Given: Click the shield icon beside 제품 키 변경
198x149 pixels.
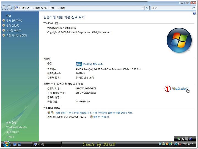Looking at the screenshot, I should (x=91, y=117).
